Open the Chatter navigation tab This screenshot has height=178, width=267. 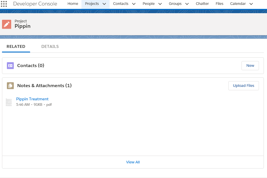click(202, 3)
